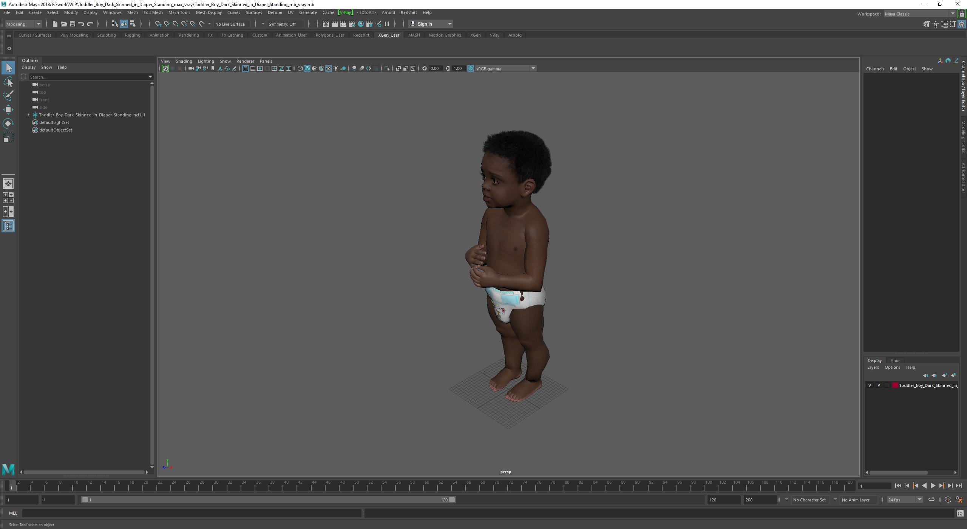The width and height of the screenshot is (967, 529).
Task: Open the shelf settings gear icon
Action: [9, 48]
